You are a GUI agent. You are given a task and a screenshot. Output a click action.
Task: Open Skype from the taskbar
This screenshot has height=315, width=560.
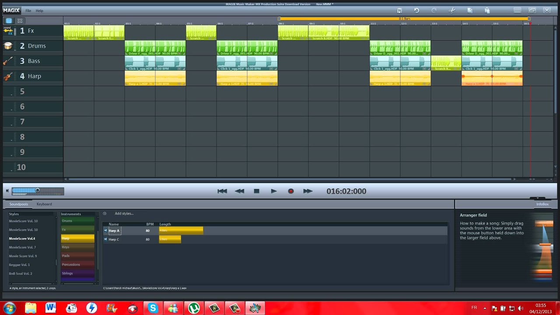point(153,308)
